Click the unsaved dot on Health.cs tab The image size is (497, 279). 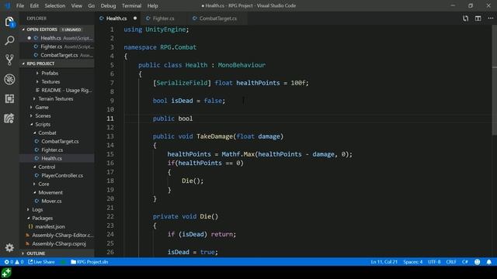tap(135, 19)
